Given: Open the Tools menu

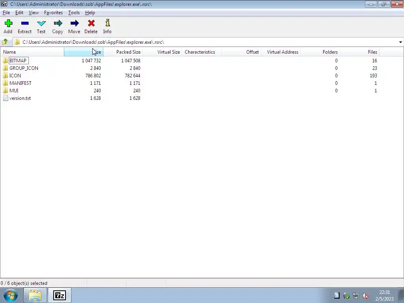Looking at the screenshot, I should tap(74, 13).
